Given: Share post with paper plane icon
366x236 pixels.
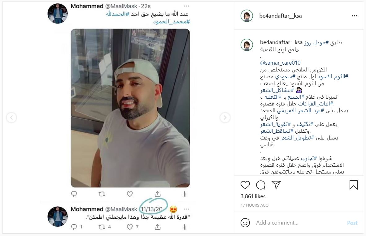Looking at the screenshot, I should [276, 185].
